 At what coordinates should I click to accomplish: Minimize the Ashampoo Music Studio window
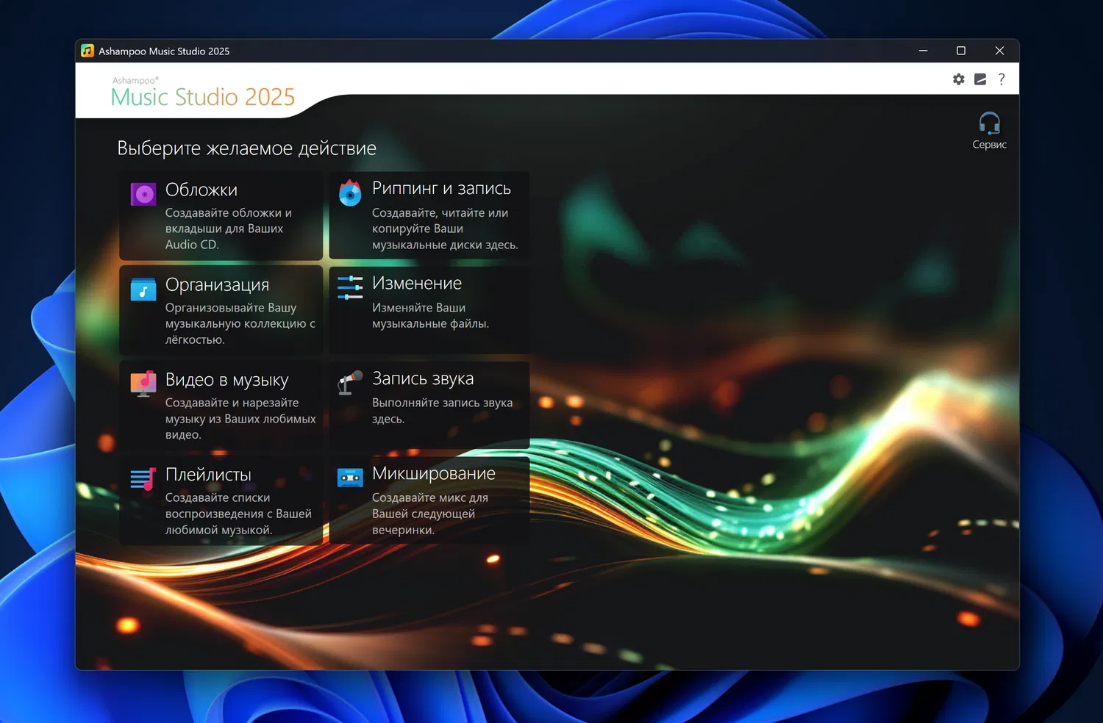pyautogui.click(x=923, y=51)
